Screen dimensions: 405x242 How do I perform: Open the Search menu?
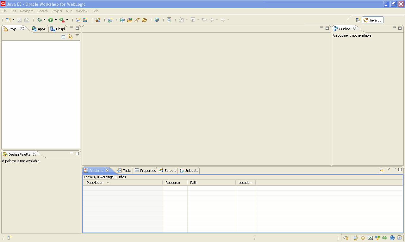tap(43, 11)
